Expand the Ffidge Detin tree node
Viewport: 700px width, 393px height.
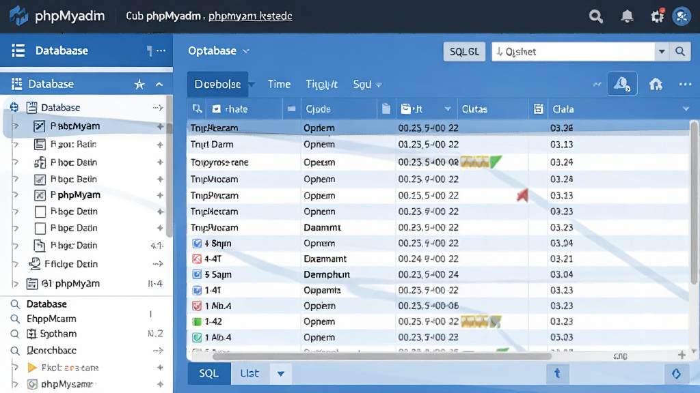[16, 264]
